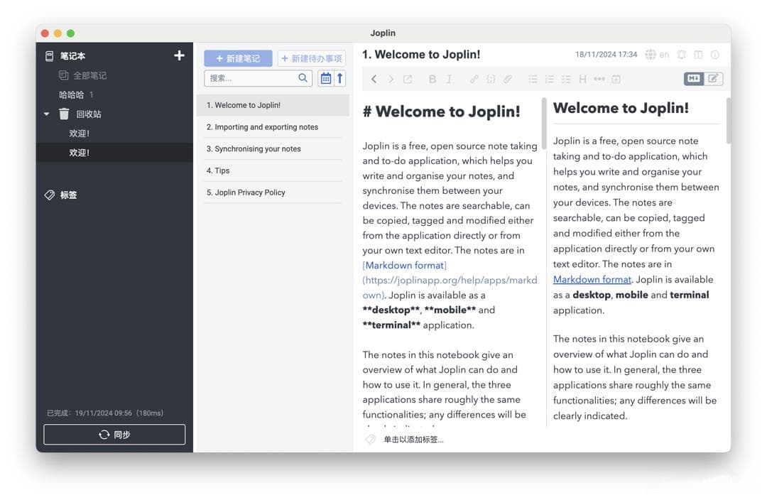Set an alarm with the bell icon
The width and height of the screenshot is (767, 500).
pos(681,54)
